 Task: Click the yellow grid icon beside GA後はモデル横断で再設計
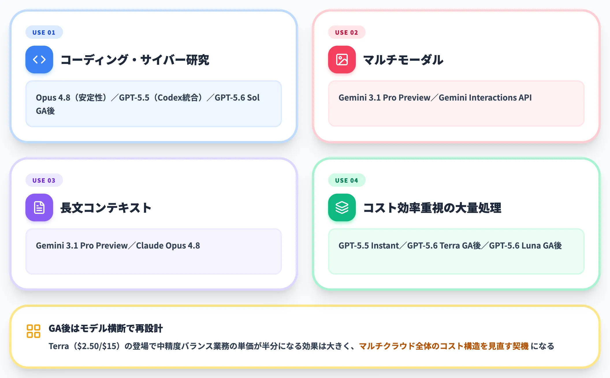click(x=34, y=331)
